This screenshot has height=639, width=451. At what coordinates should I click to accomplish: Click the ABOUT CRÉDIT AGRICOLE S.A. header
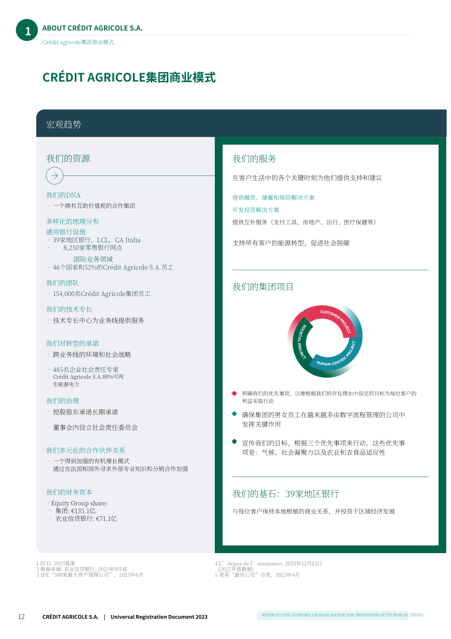pyautogui.click(x=92, y=28)
